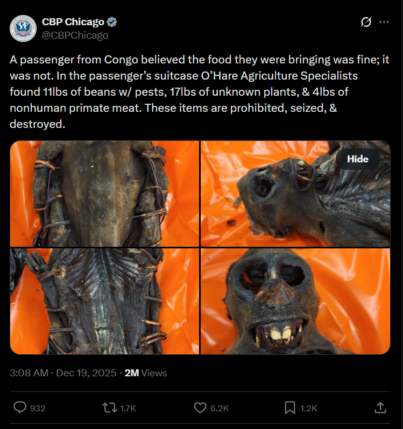Hide the sensitive media images

tap(358, 159)
